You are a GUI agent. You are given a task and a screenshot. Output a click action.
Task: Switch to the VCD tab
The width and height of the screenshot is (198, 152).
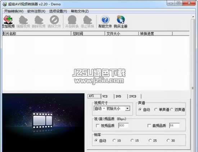click(x=108, y=97)
